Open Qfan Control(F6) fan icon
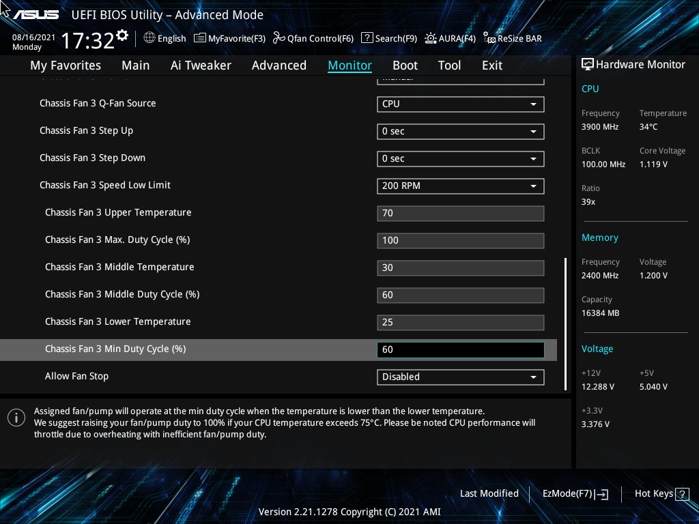Screen dimensions: 699x524 (279, 38)
